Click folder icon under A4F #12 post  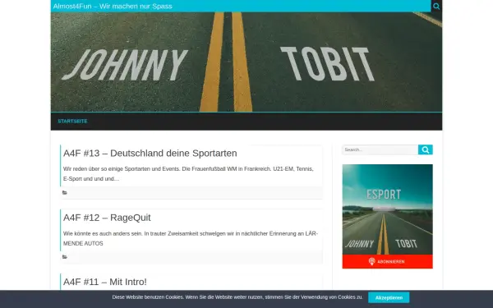coord(65,257)
